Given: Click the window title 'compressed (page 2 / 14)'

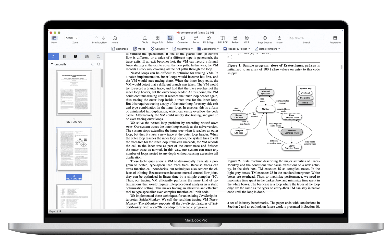Looking at the screenshot, I should click(197, 33).
